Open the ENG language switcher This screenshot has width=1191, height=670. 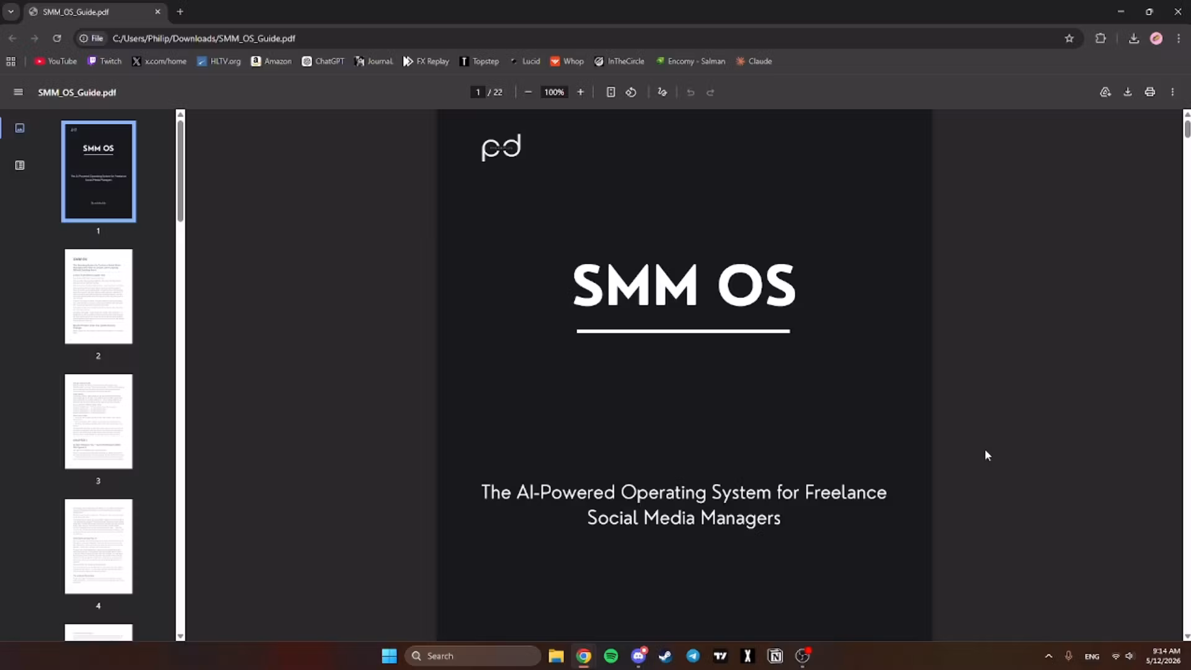coord(1092,656)
